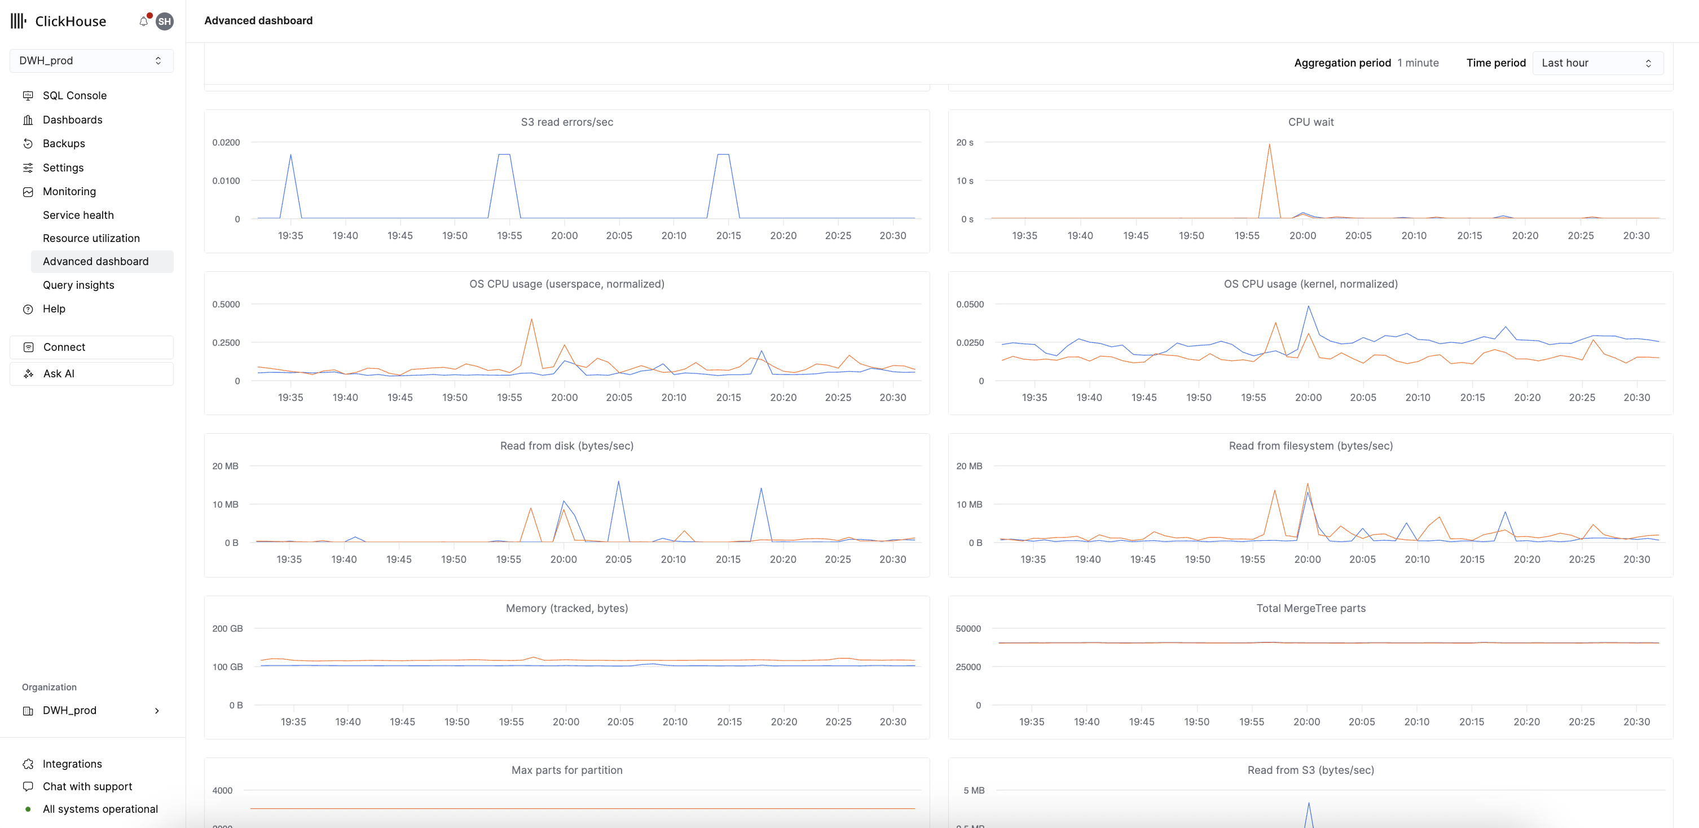The width and height of the screenshot is (1699, 828).
Task: Select Service health under Monitoring
Action: pyautogui.click(x=78, y=215)
